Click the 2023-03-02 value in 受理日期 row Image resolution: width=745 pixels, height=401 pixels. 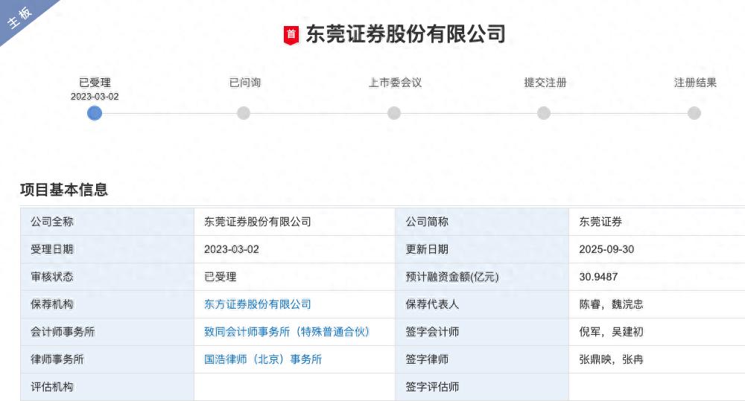click(232, 249)
